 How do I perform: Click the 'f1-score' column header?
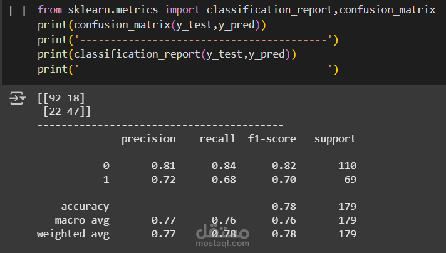click(x=272, y=139)
